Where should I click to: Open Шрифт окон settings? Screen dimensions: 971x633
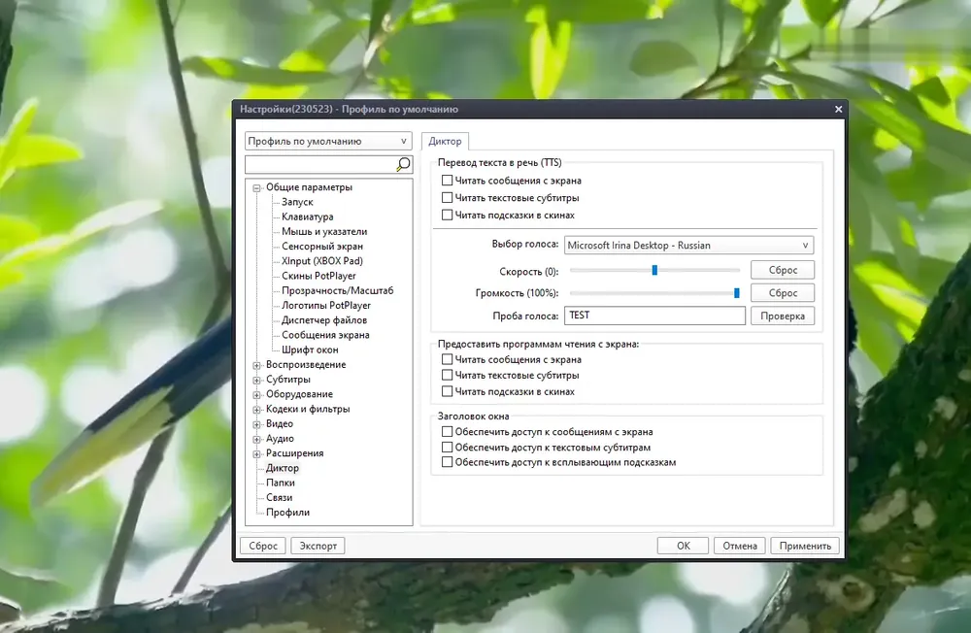tap(310, 350)
